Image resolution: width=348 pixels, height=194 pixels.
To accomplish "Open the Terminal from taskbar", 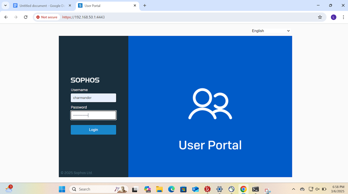I will (x=256, y=189).
